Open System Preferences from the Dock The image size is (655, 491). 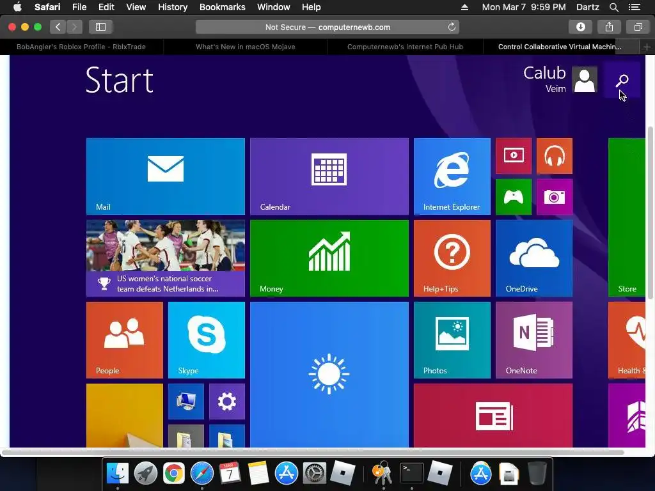314,474
